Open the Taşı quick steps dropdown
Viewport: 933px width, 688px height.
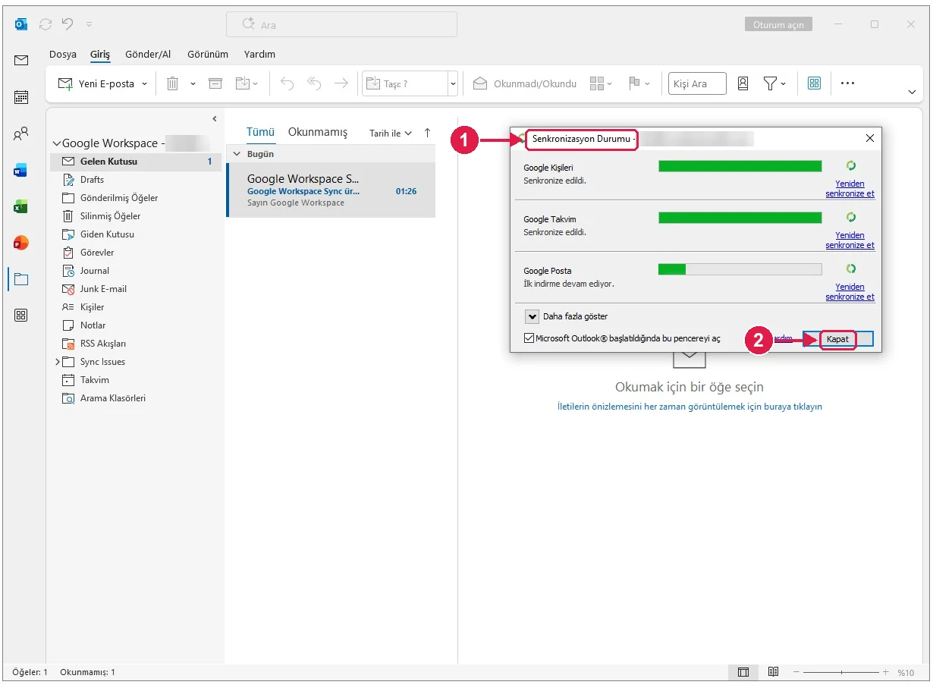(453, 83)
